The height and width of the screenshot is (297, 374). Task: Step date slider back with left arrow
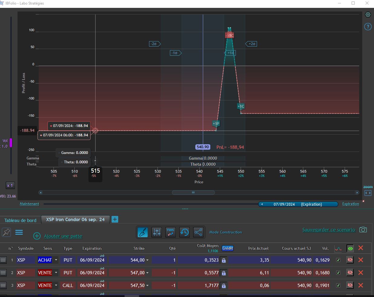(x=262, y=204)
